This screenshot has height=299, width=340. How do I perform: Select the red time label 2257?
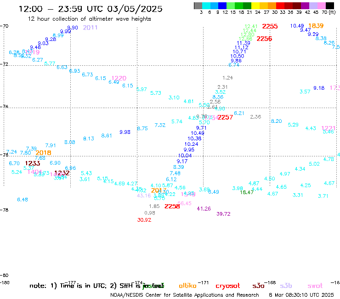[225, 117]
